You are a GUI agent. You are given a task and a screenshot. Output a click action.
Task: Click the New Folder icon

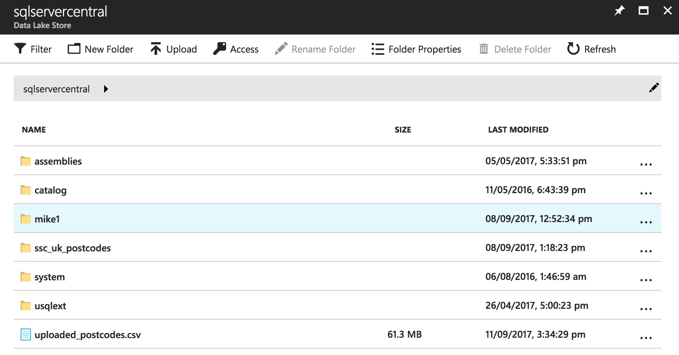(x=74, y=49)
